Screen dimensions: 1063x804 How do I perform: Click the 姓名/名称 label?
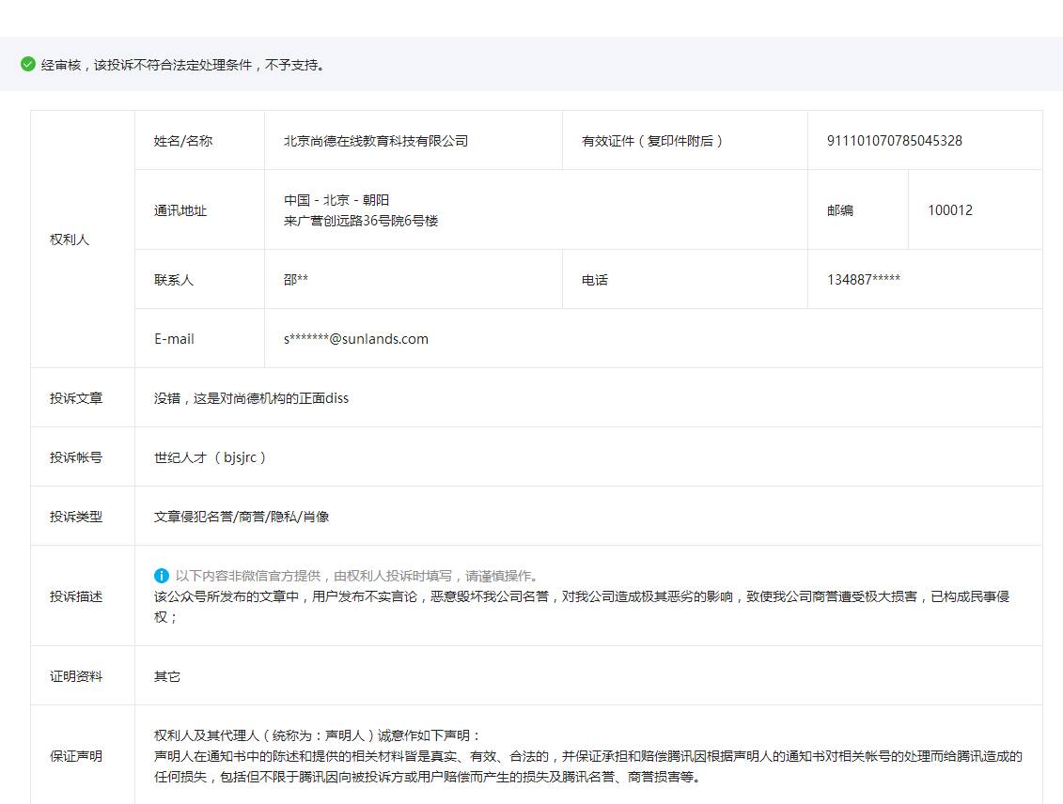pyautogui.click(x=183, y=141)
